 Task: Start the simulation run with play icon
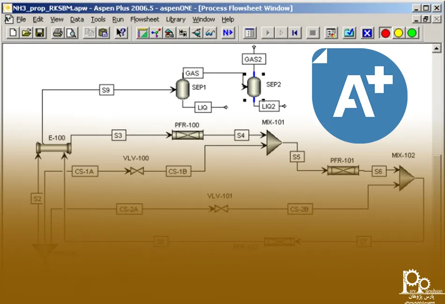point(267,33)
